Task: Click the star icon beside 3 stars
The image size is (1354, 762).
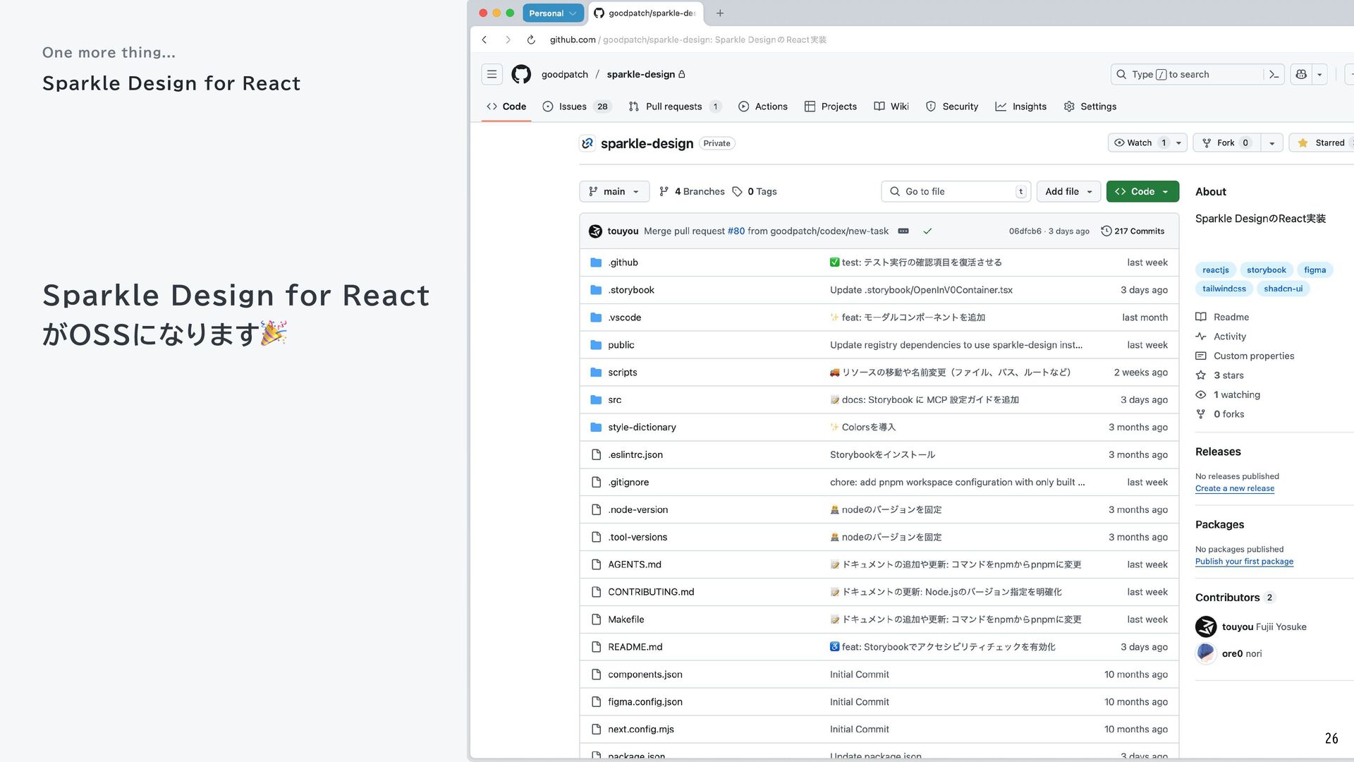Action: pos(1201,375)
